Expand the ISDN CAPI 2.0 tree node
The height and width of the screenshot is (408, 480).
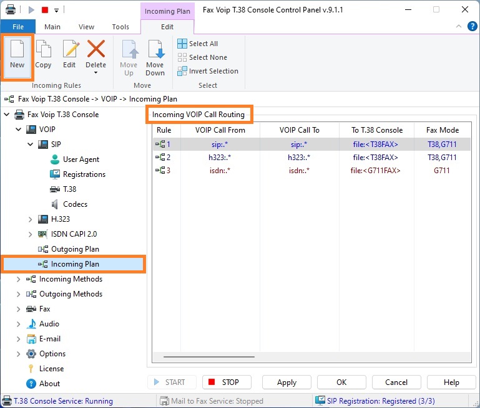pos(30,234)
